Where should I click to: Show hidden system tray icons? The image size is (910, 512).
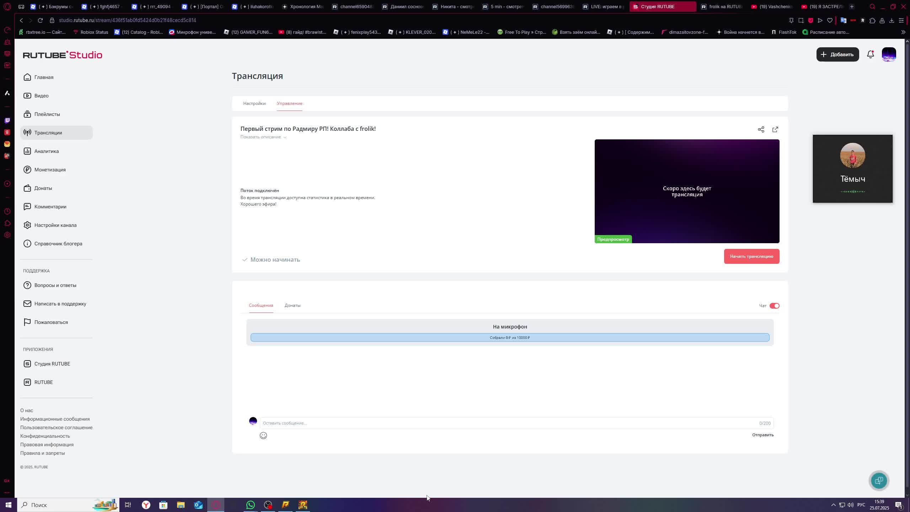click(x=833, y=505)
